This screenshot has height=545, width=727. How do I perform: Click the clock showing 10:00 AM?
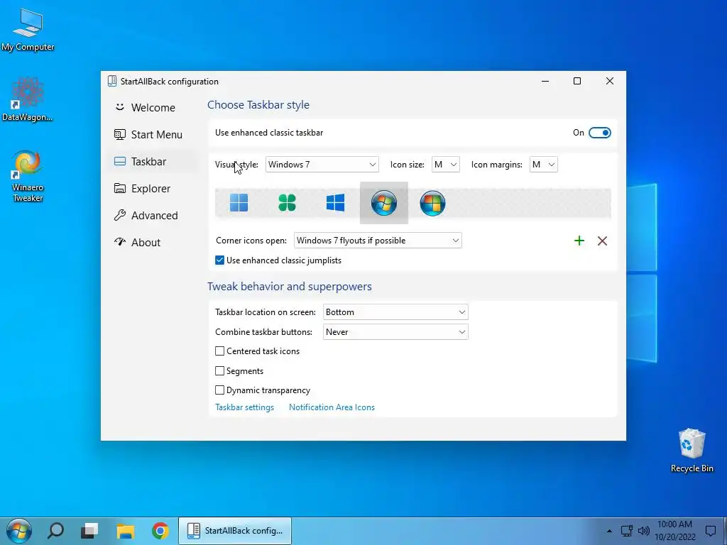click(x=674, y=531)
